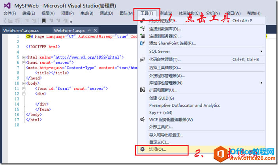Open the 编辑(E) menu
The height and width of the screenshot is (165, 278).
(x=29, y=13)
